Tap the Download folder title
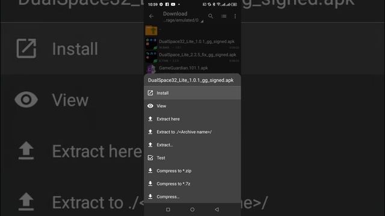The height and width of the screenshot is (216, 385). pyautogui.click(x=175, y=14)
